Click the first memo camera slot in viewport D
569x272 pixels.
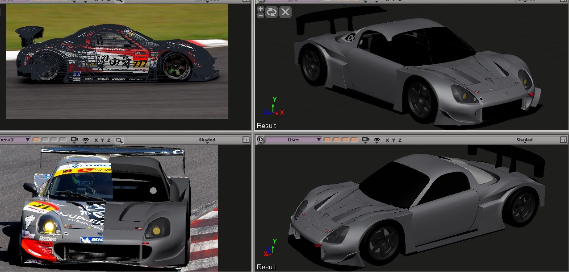[x=327, y=140]
